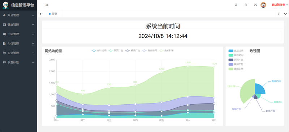Click the refresh icon in top bar
Image resolution: width=289 pixels, height=132 pixels.
(236, 5)
